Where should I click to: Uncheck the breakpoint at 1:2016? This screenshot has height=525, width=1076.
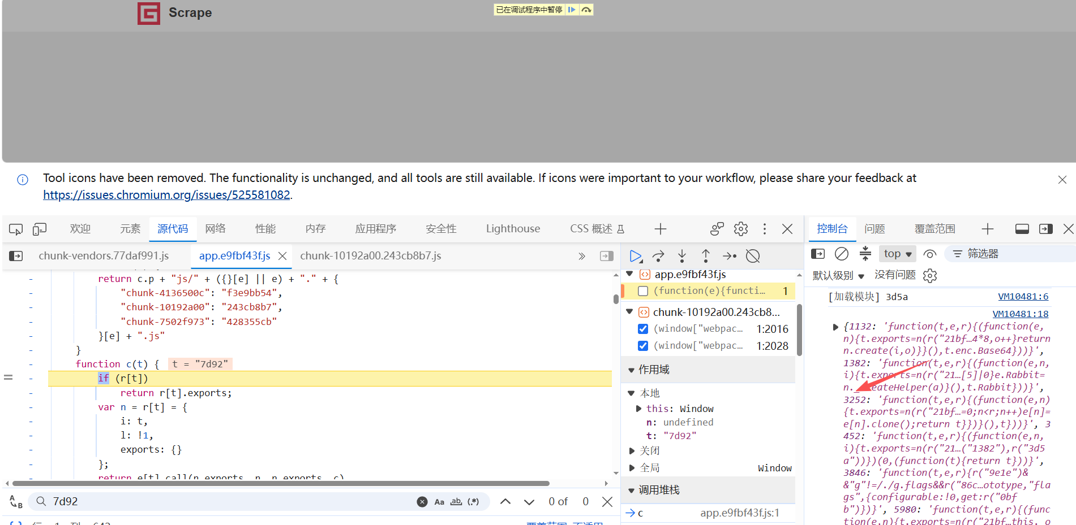pyautogui.click(x=643, y=329)
